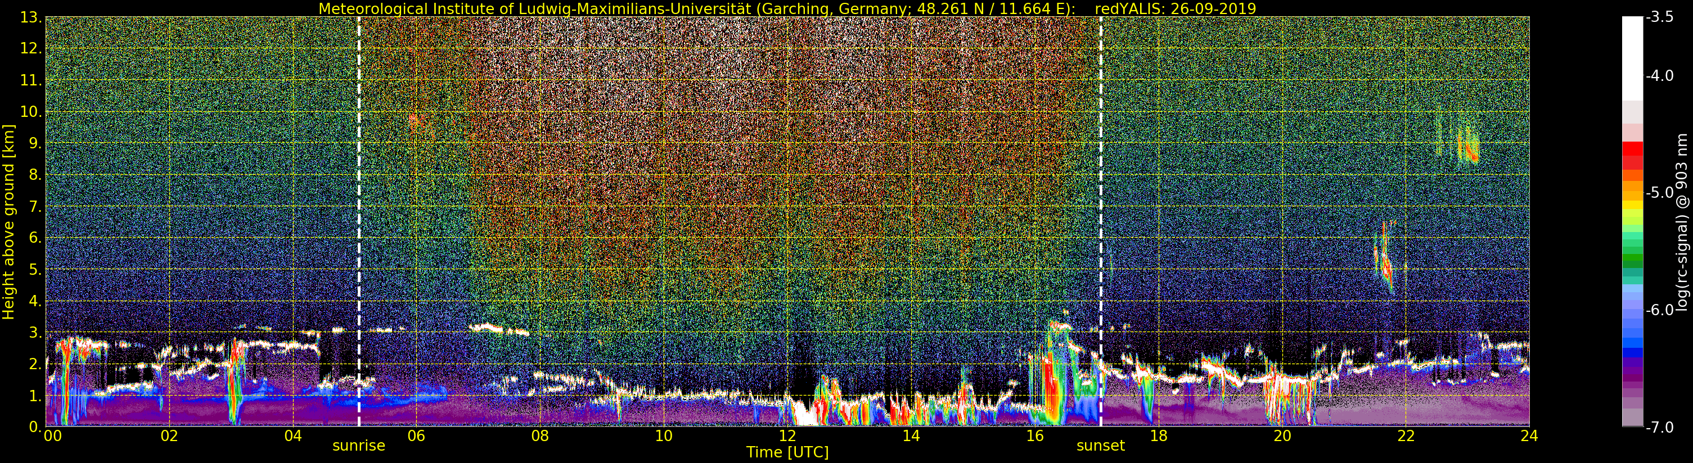The image size is (1693, 463).
Task: Click the '-4.0' colorbar scale value
Action: [x=1660, y=76]
